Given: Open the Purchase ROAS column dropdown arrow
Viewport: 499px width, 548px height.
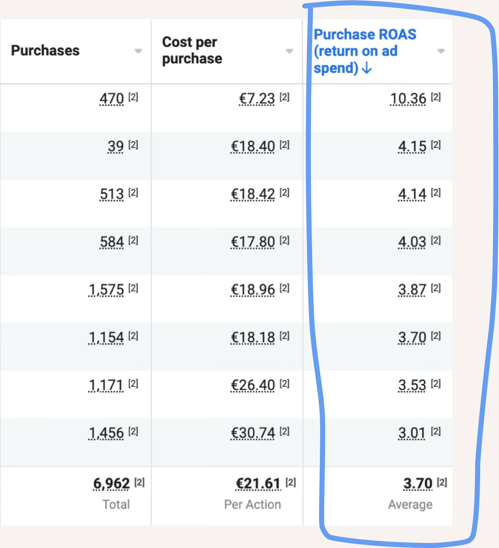Looking at the screenshot, I should 441,51.
